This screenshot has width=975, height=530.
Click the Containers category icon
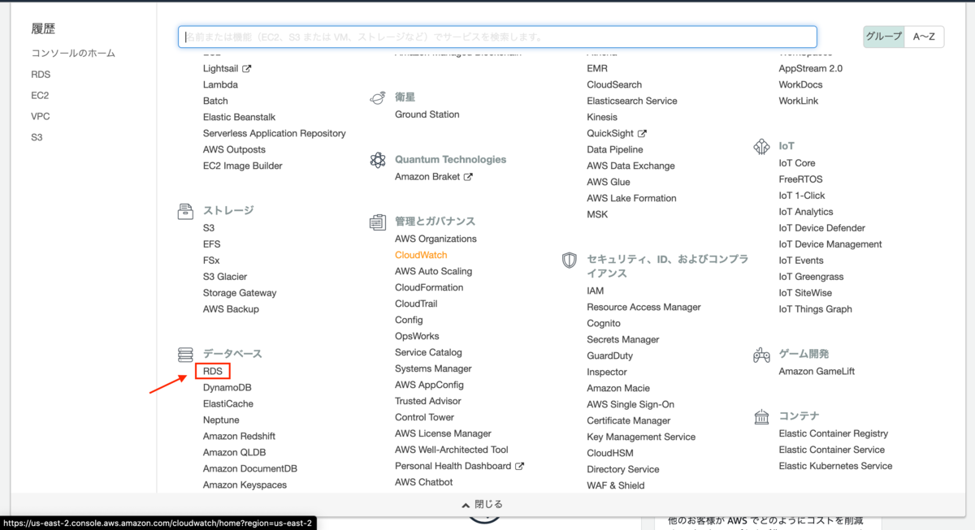click(761, 416)
